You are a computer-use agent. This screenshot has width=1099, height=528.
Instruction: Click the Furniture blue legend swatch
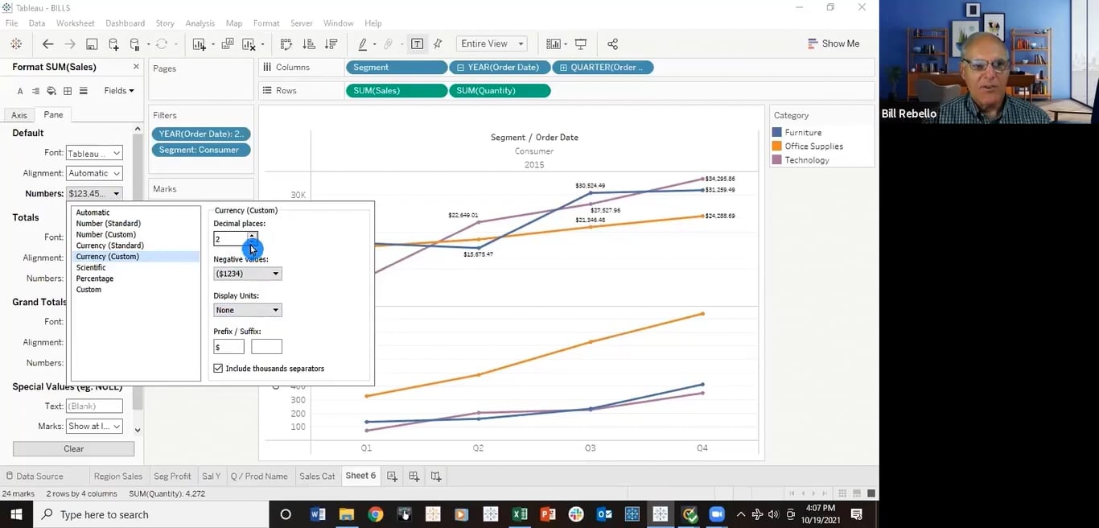tap(776, 132)
